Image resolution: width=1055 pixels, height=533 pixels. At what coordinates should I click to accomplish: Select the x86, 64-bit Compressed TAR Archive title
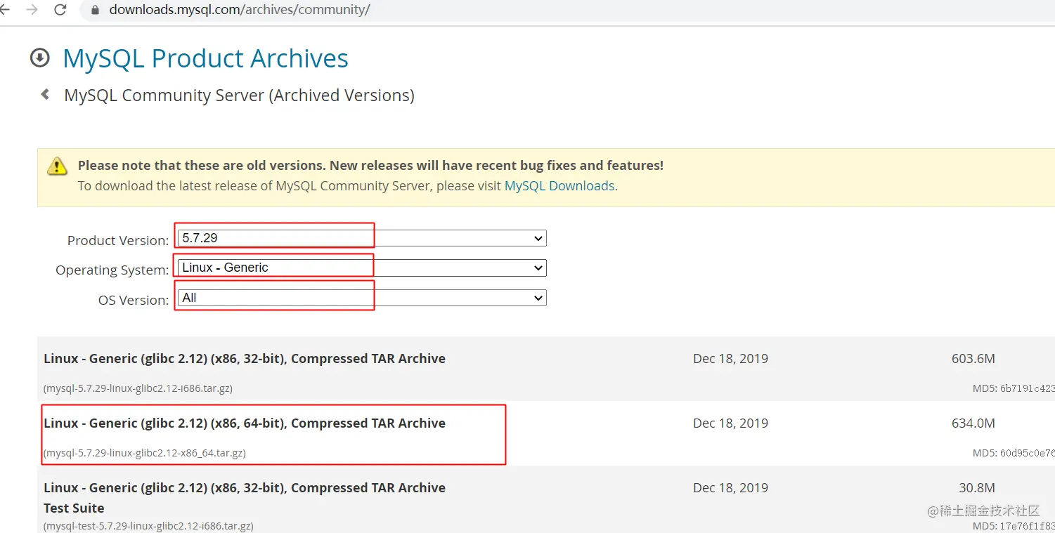(x=245, y=423)
